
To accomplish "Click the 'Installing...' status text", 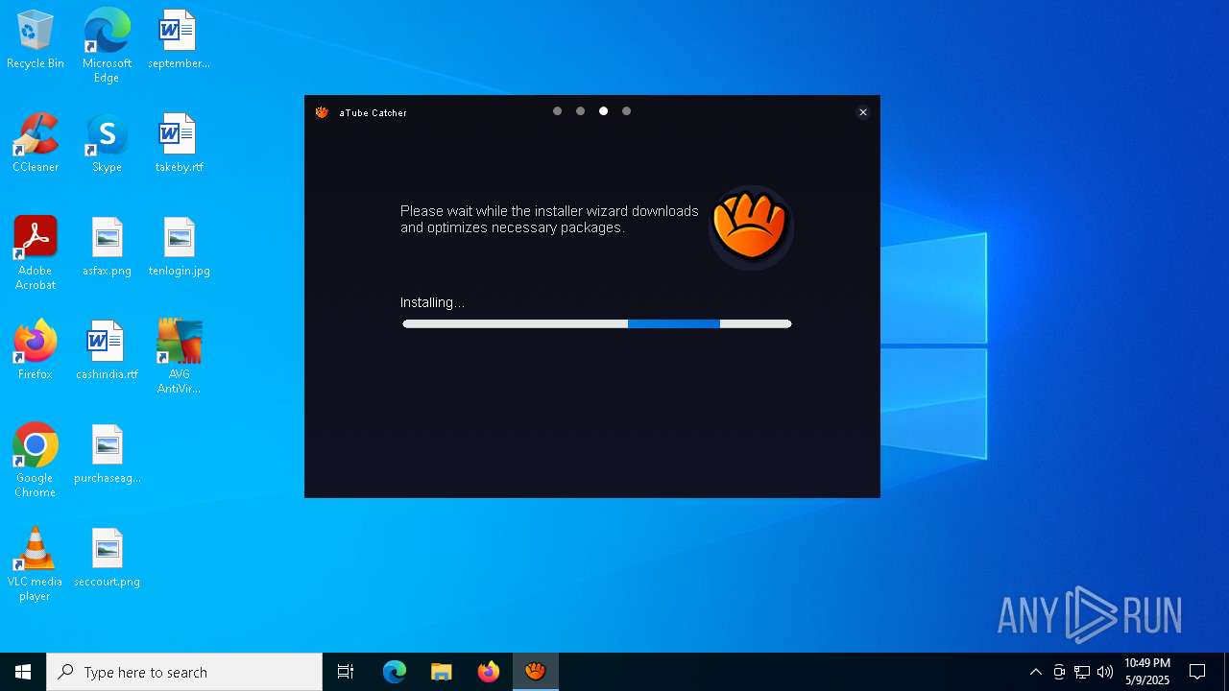I will click(432, 302).
